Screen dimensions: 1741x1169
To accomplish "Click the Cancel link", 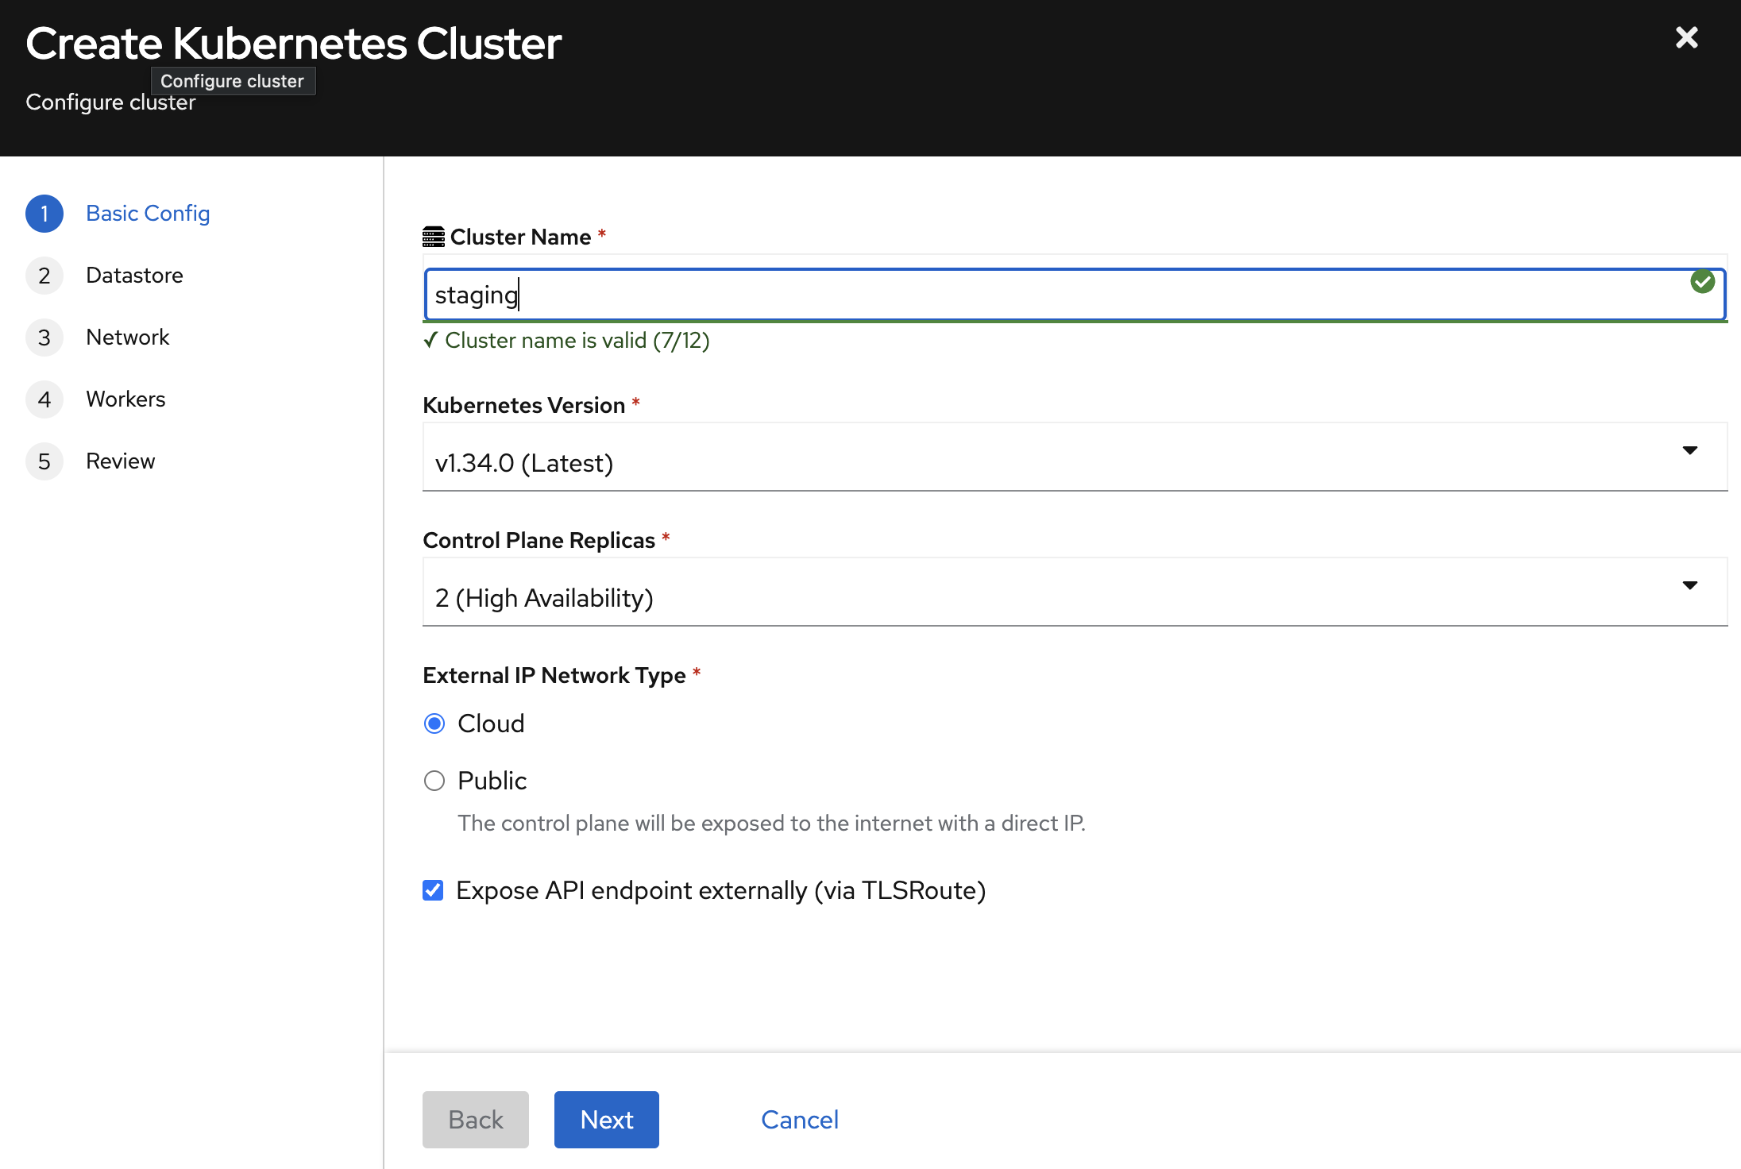I will pos(799,1120).
